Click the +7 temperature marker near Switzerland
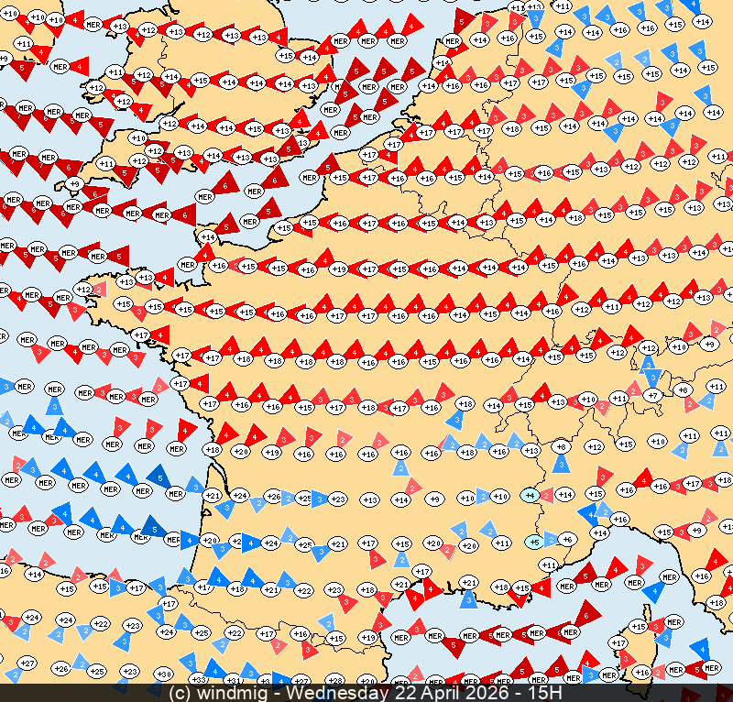 click(x=652, y=395)
